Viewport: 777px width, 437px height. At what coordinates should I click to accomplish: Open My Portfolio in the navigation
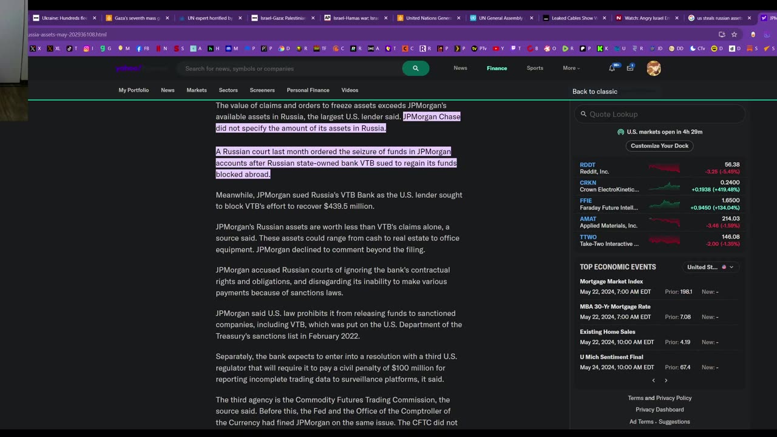[134, 90]
